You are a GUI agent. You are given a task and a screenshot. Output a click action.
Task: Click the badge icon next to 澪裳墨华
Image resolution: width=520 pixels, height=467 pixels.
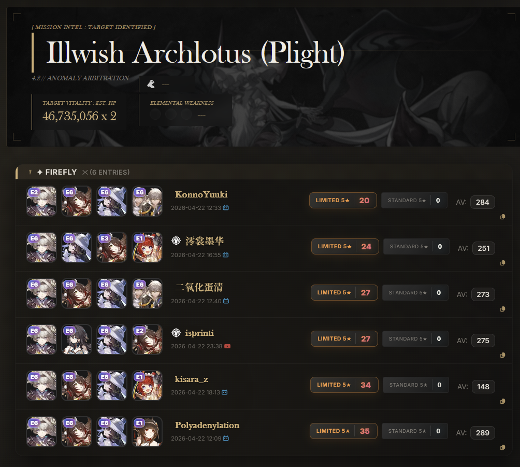pos(176,240)
